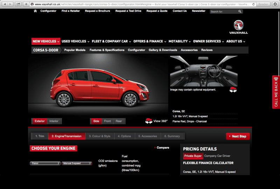
Task: Open Request a Quote link
Action: pyautogui.click(x=157, y=11)
